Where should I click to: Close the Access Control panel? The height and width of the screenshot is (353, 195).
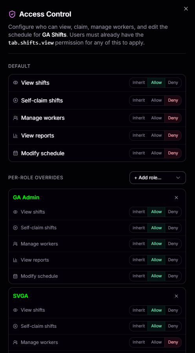click(186, 9)
